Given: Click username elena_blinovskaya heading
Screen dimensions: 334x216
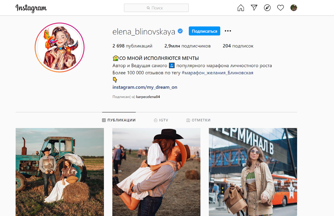Looking at the screenshot, I should tap(144, 31).
